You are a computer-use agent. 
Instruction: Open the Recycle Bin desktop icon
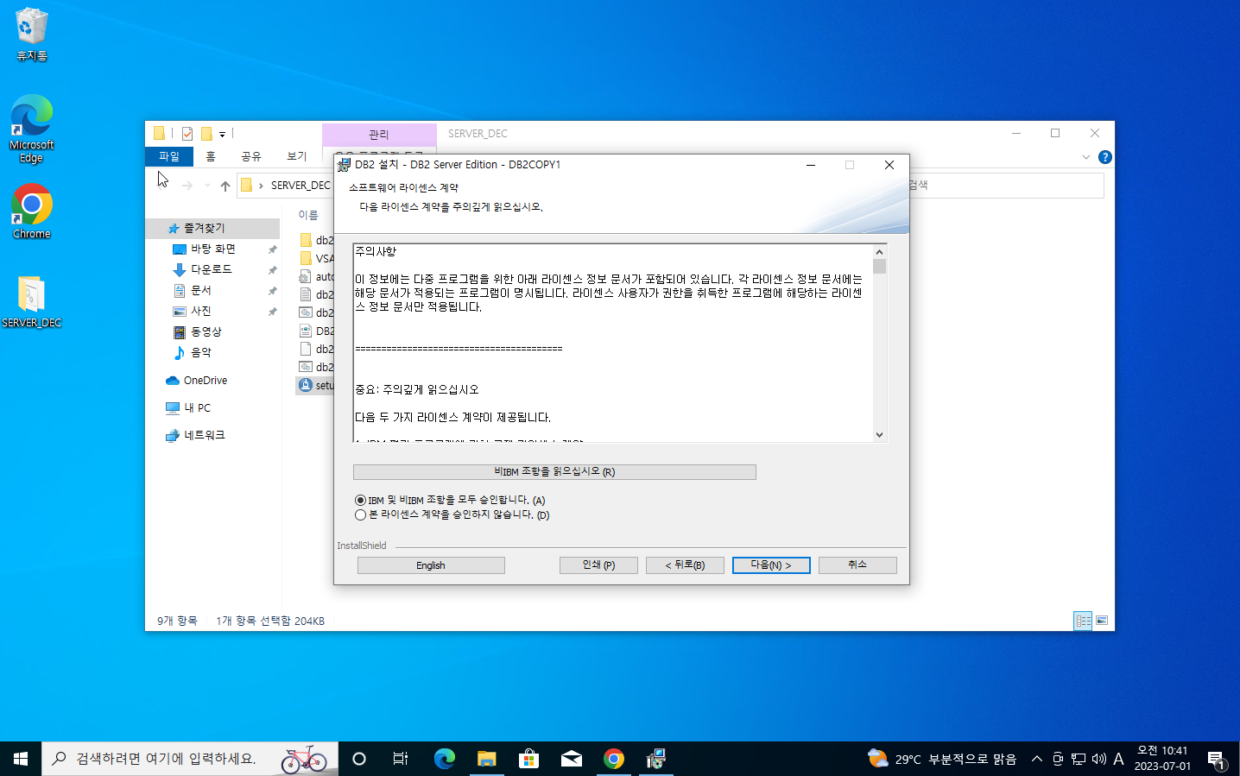pyautogui.click(x=32, y=35)
